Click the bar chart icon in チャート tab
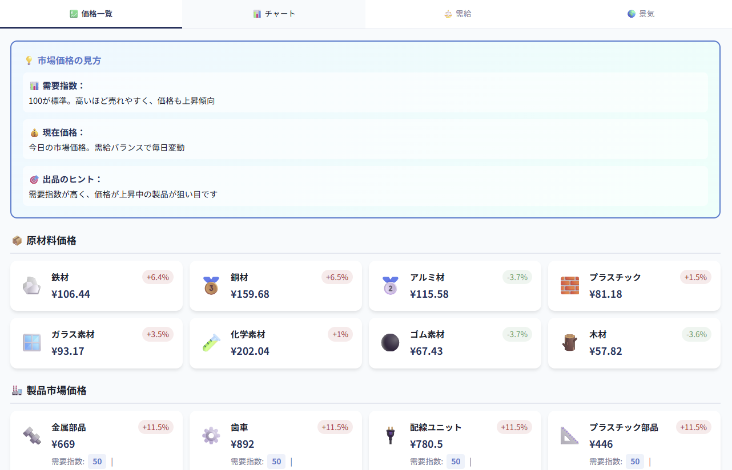This screenshot has width=732, height=470. (257, 14)
